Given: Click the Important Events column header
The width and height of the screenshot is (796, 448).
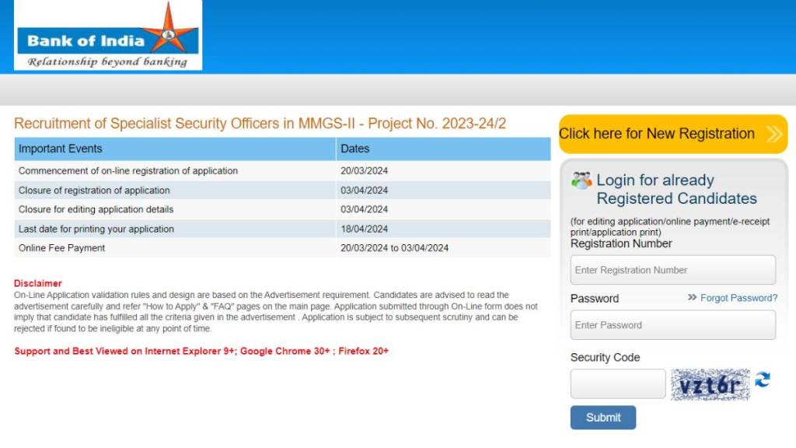Looking at the screenshot, I should 61,149.
